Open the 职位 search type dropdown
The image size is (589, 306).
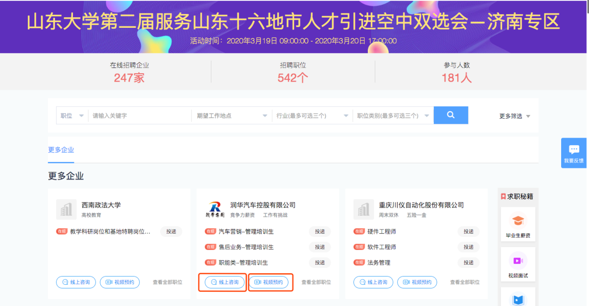[x=72, y=116]
